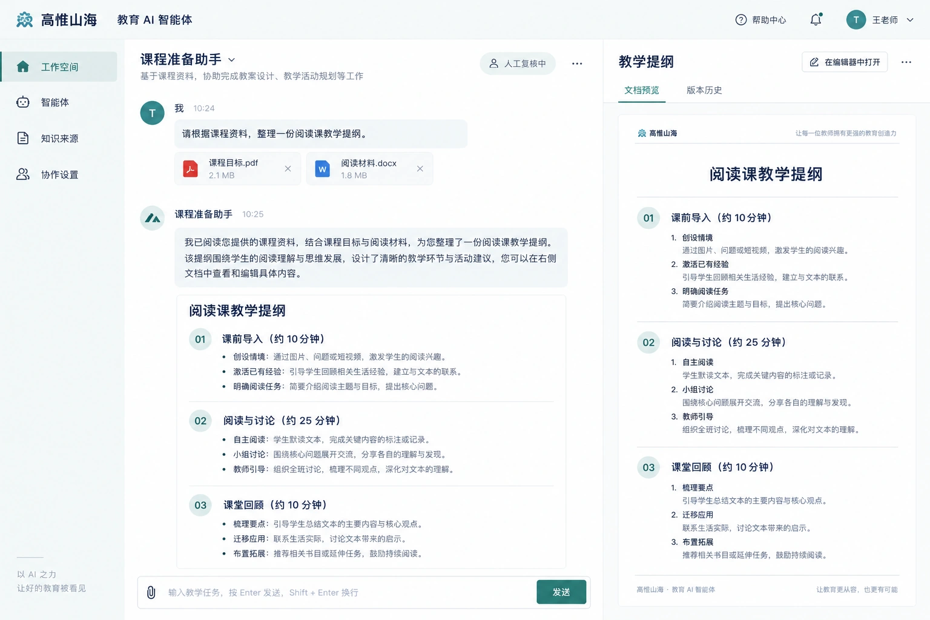Viewport: 930px width, 620px height.
Task: Open the chat panel more-options menu
Action: (577, 64)
